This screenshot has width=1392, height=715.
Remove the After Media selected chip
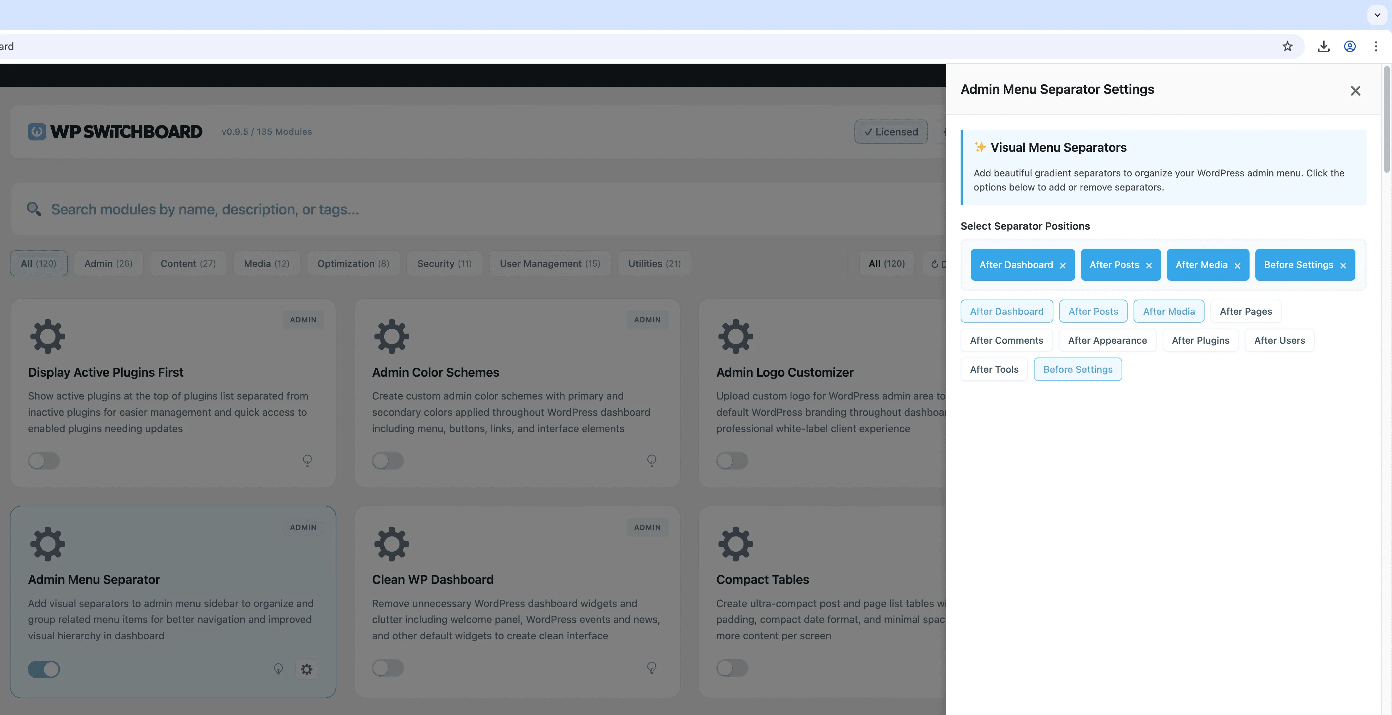1238,266
